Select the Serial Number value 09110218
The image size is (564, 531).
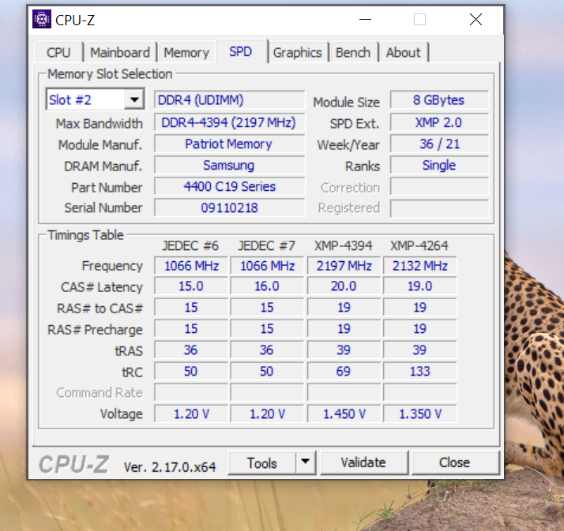pyautogui.click(x=229, y=208)
